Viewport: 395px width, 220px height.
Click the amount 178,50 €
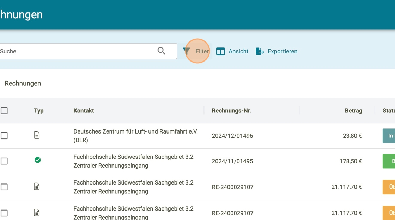351,161
